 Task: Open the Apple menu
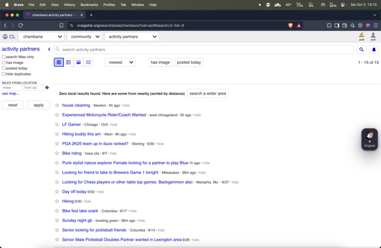(x=7, y=5)
